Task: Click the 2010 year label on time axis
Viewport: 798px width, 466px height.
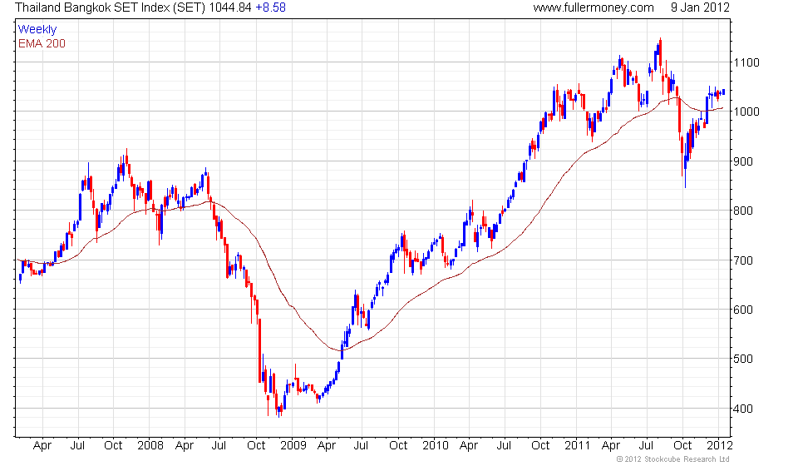Action: [x=435, y=446]
